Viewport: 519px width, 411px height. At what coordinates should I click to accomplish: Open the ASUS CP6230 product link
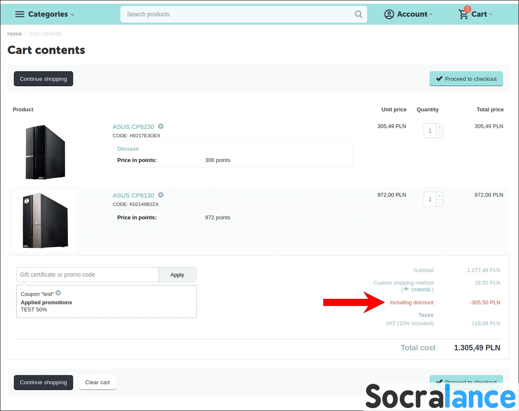[x=133, y=126]
